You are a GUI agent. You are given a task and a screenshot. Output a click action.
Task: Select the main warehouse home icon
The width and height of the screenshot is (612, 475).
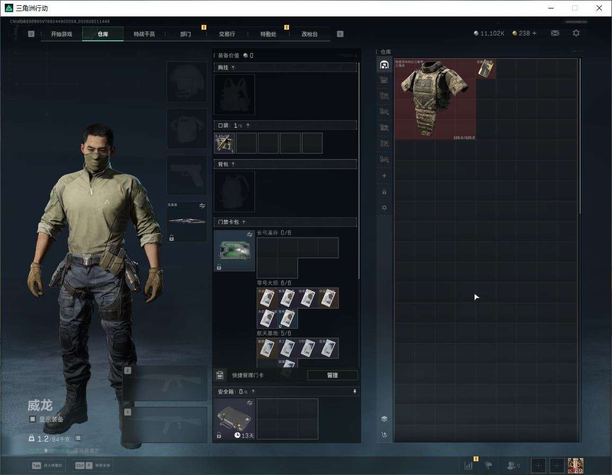(x=384, y=65)
